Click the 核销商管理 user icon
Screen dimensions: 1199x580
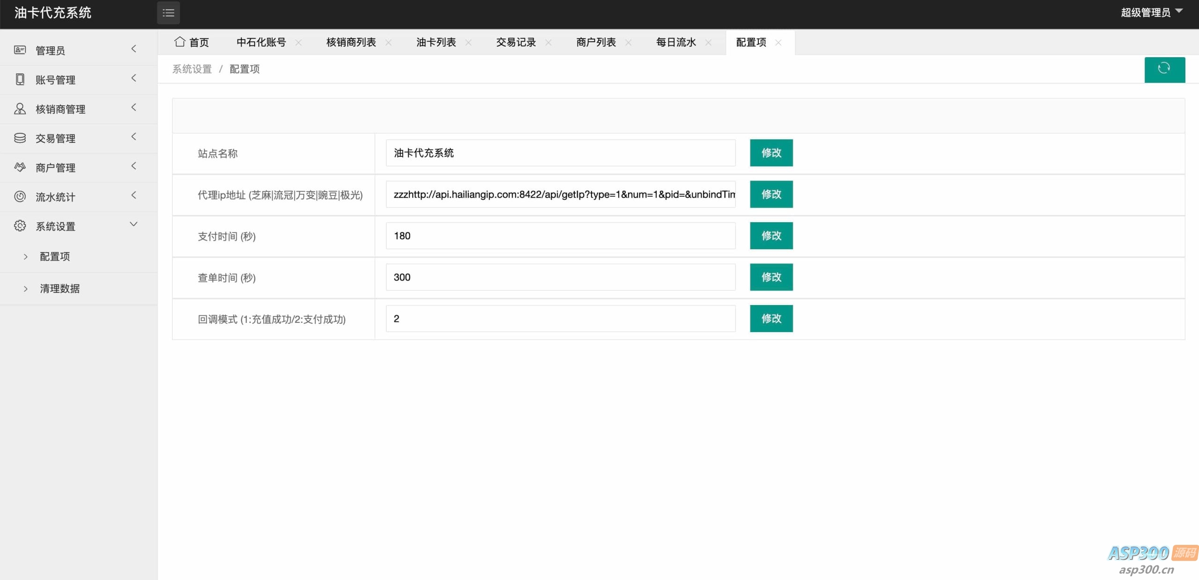20,109
